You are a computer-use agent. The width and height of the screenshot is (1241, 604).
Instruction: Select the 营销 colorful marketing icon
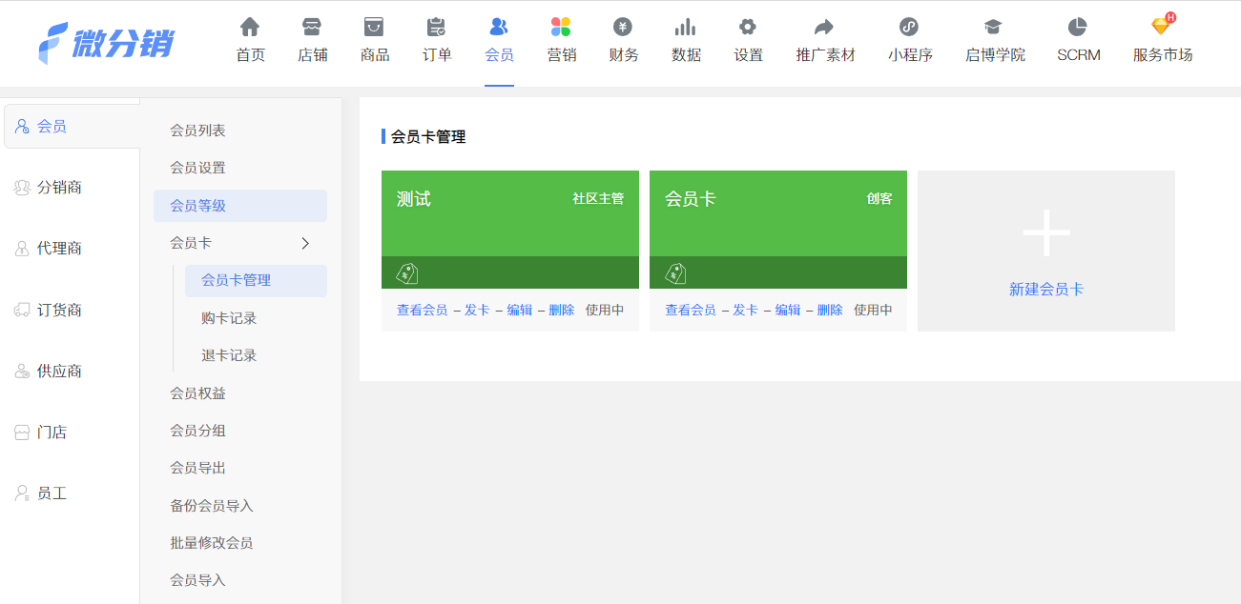[561, 27]
